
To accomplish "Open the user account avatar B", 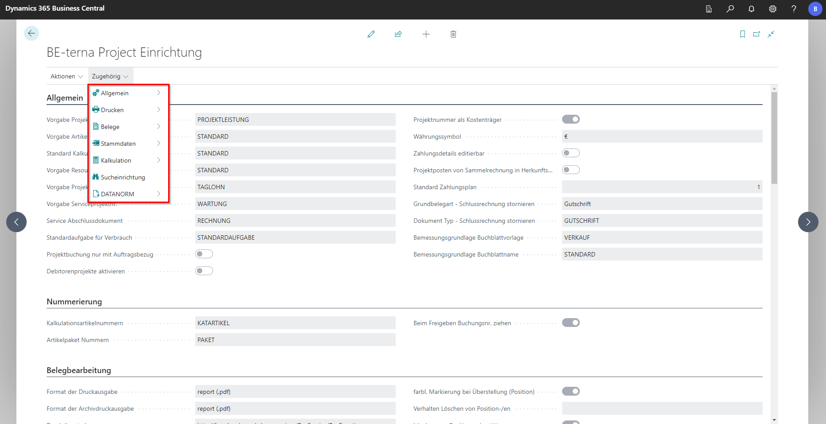I will coord(815,9).
